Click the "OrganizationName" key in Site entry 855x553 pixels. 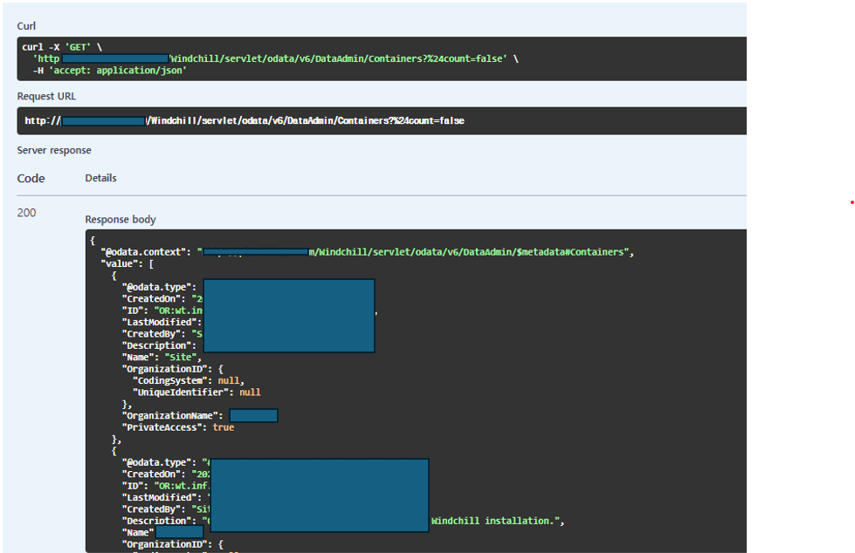tap(172, 416)
